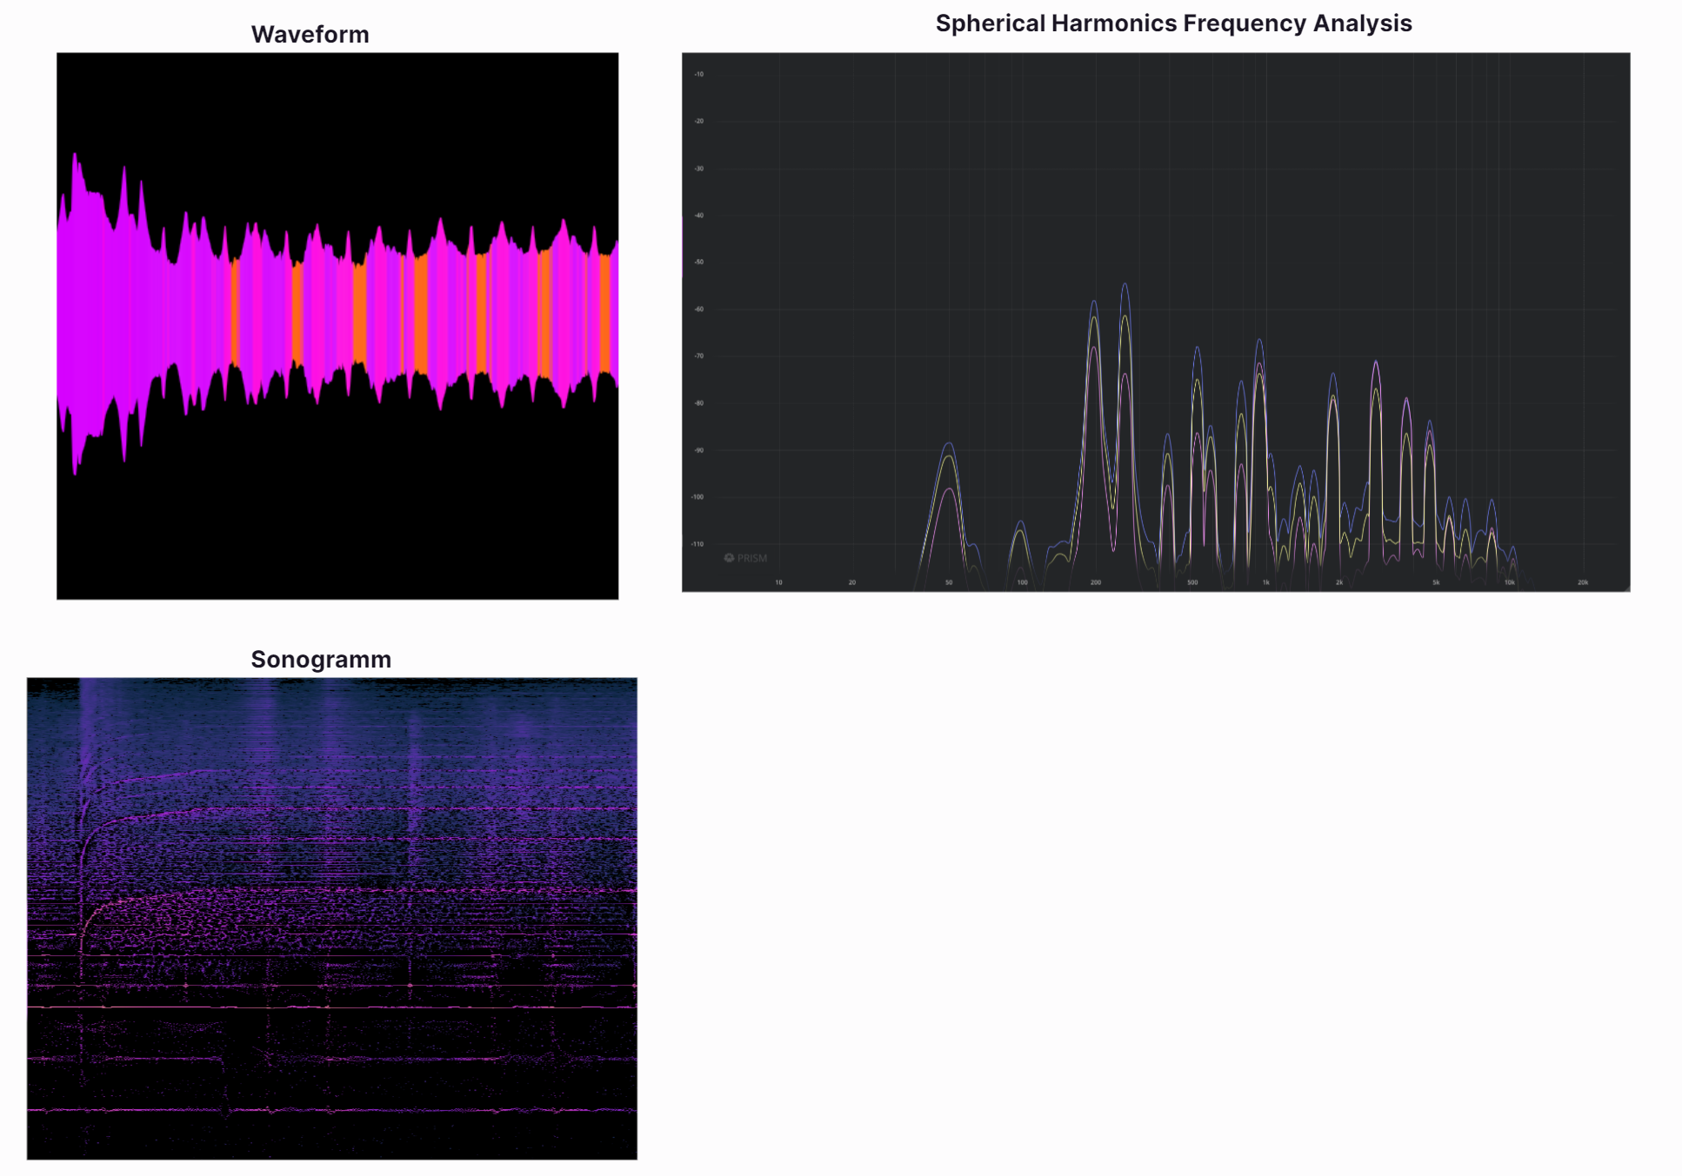Click the tallest spectrum peak near 250 Hz
Viewport: 1682px width, 1176px height.
click(1125, 285)
